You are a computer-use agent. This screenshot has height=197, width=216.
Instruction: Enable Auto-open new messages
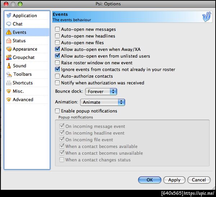[57, 29]
